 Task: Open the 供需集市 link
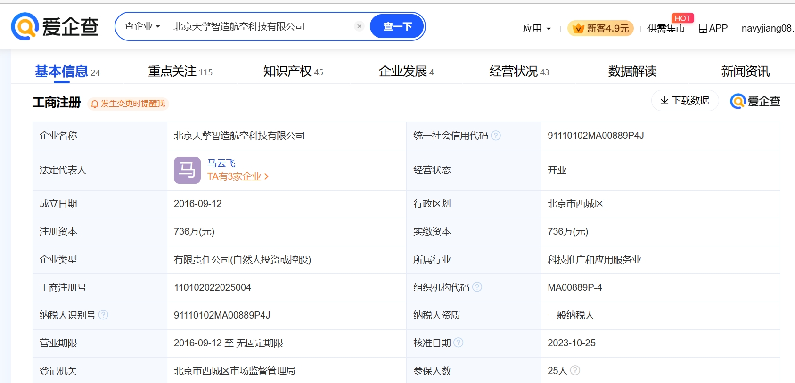pyautogui.click(x=666, y=29)
